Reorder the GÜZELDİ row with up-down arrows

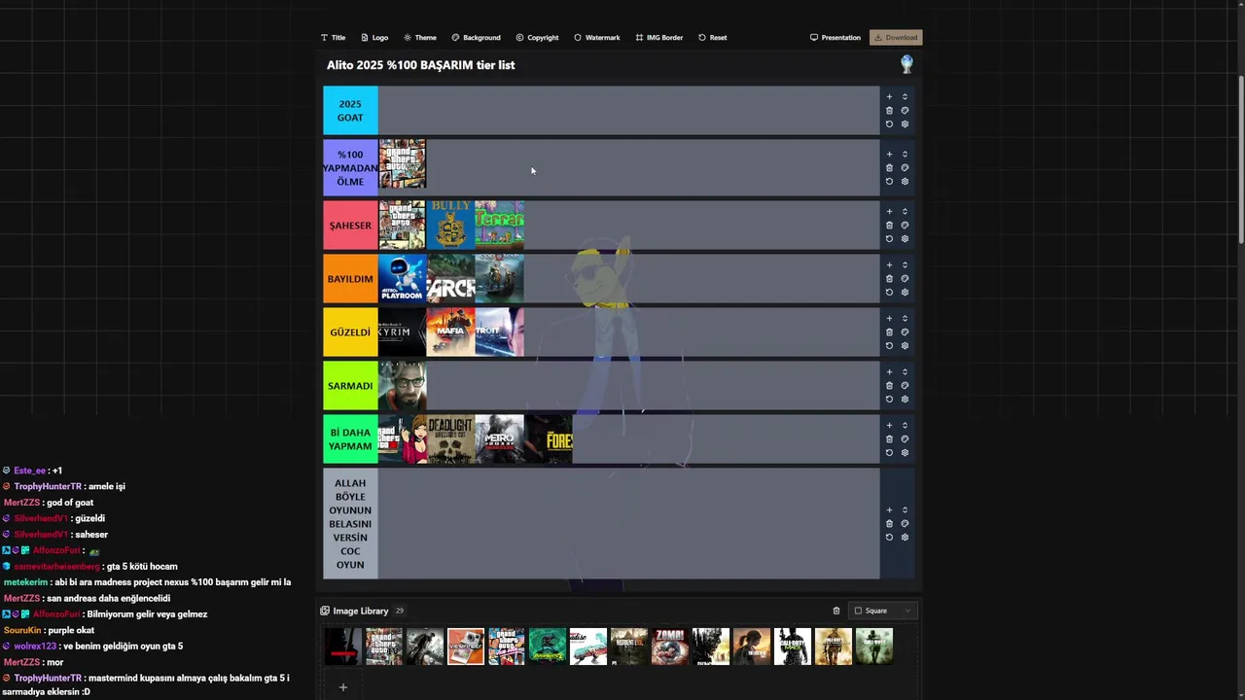pyautogui.click(x=905, y=319)
